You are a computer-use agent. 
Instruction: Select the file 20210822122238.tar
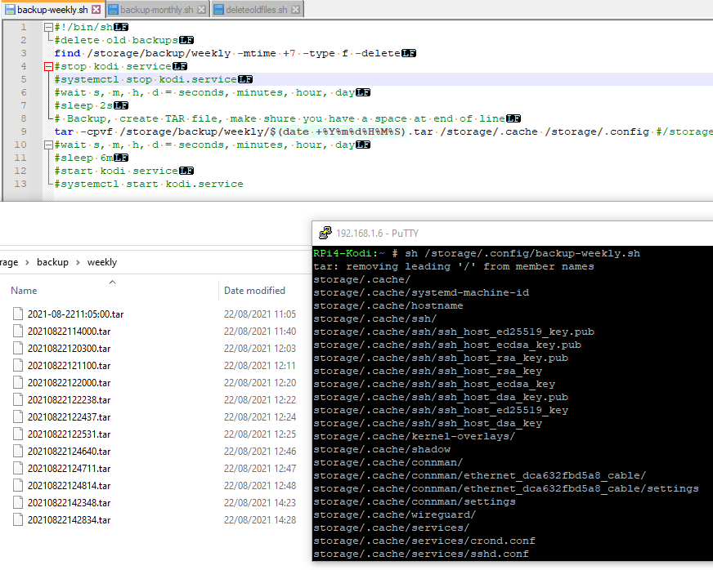click(69, 399)
